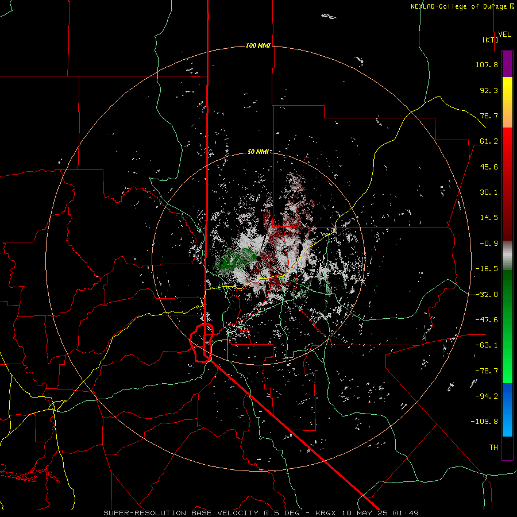Click the -32.0 velocity scale value
This screenshot has height=517, width=517.
[487, 295]
